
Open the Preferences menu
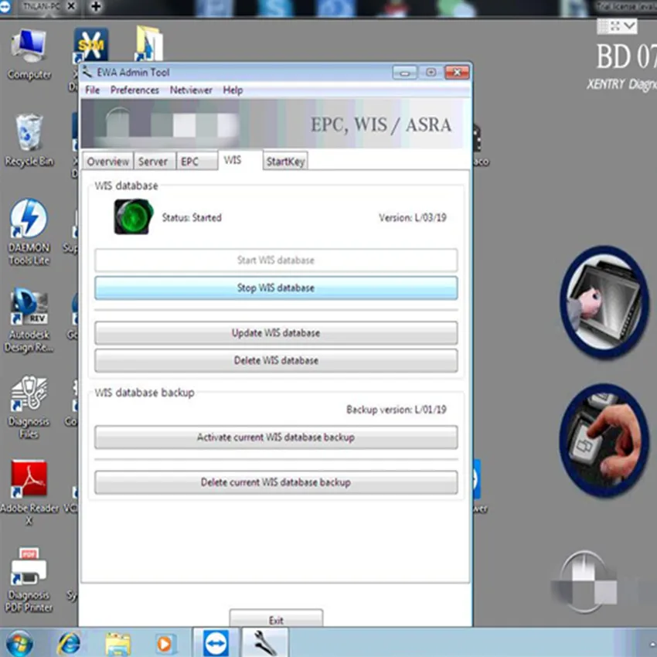(x=134, y=90)
